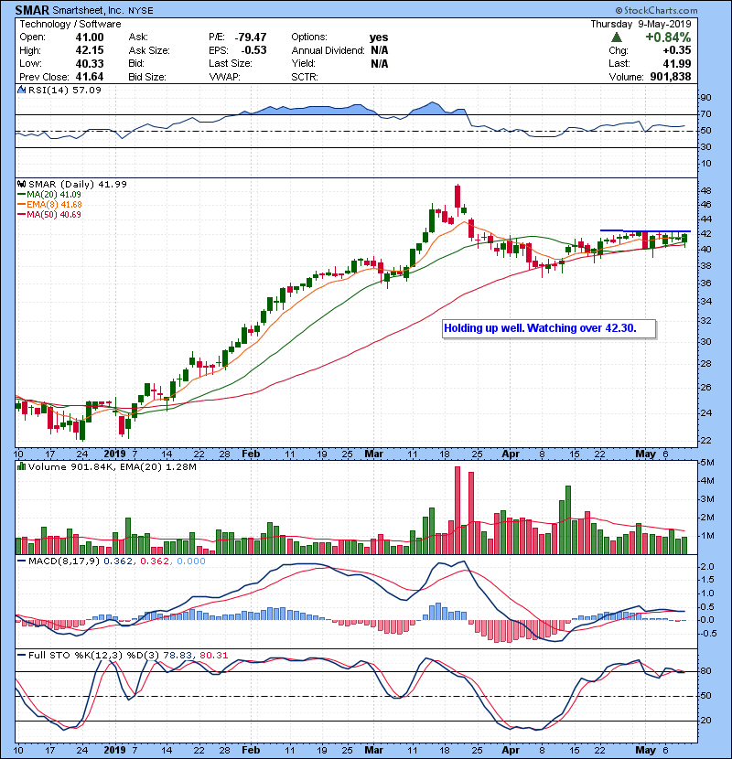This screenshot has height=759, width=732.
Task: Click the 'SMAR (Daily) 41.99' legend
Action: (x=78, y=184)
